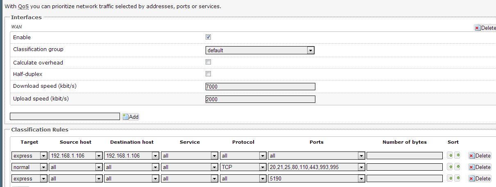Click the Sort column header
Viewport: 496px width, 187px height.
tap(453, 142)
